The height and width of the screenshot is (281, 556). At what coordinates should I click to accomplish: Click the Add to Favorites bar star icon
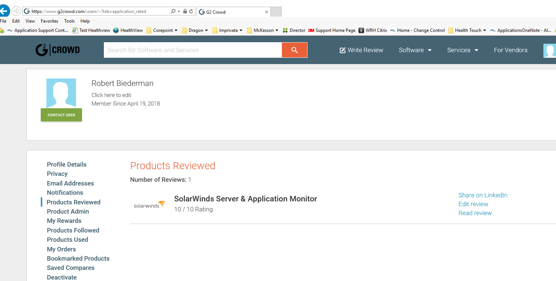coord(2,30)
